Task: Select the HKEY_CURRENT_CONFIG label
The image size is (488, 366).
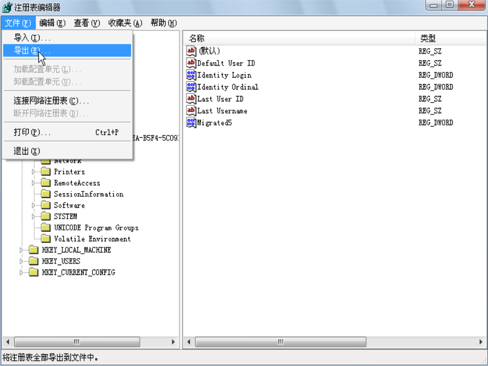Action: coord(79,273)
